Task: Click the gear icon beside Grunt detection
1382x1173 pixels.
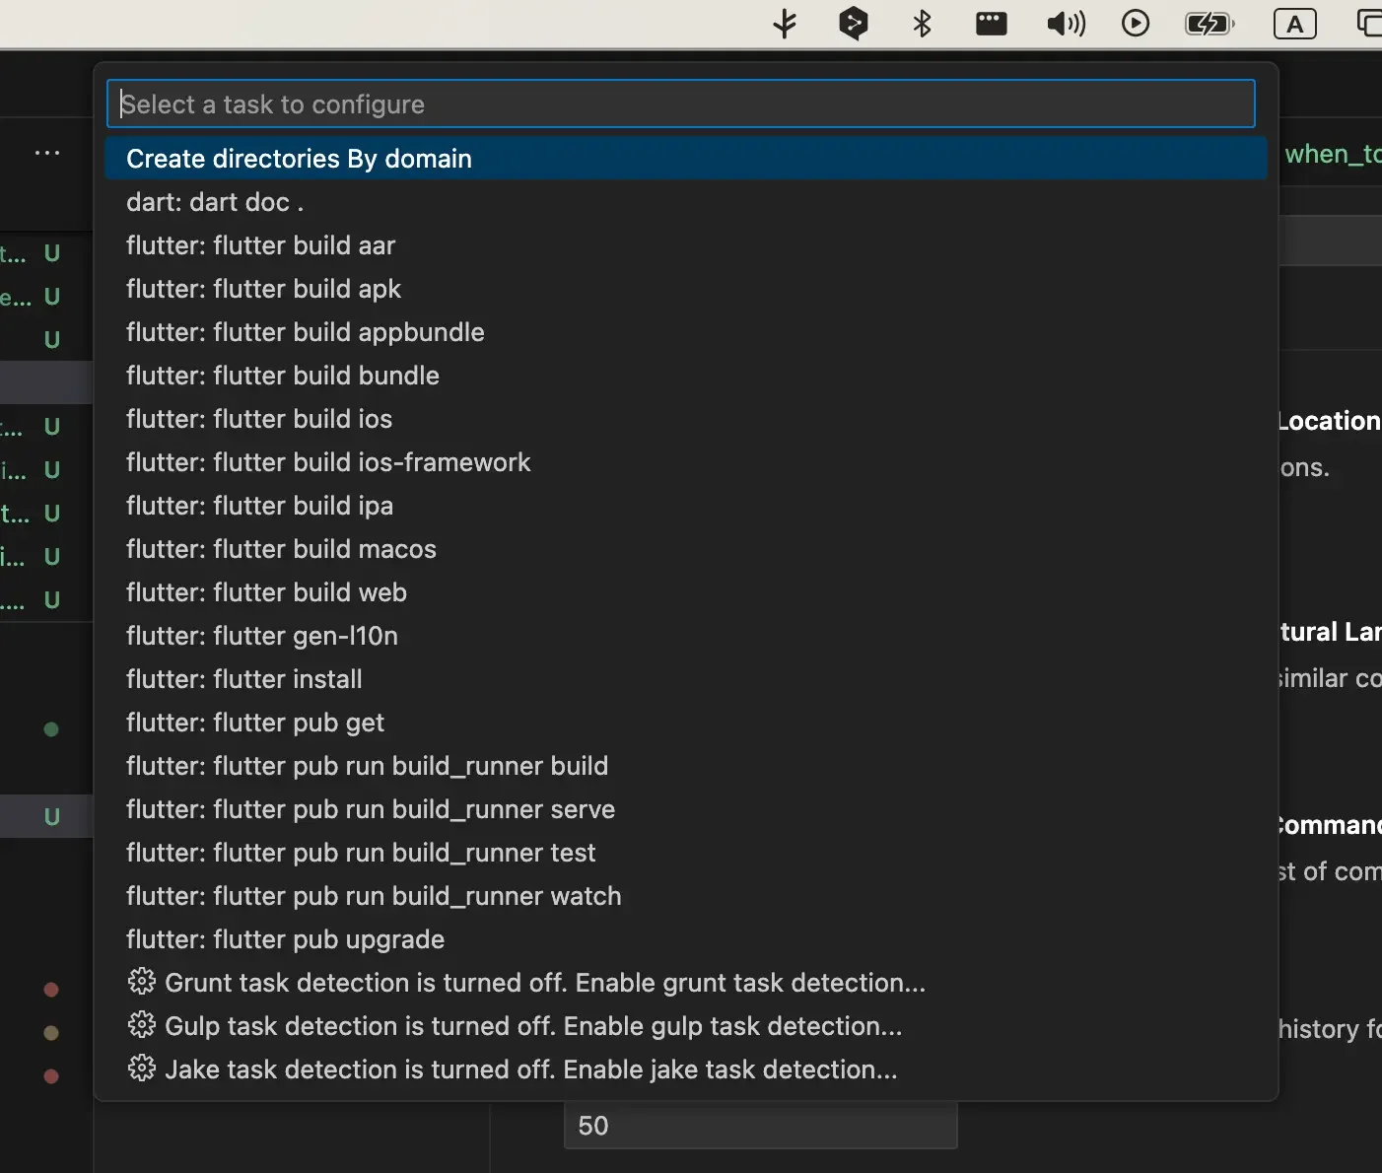Action: pos(142,982)
